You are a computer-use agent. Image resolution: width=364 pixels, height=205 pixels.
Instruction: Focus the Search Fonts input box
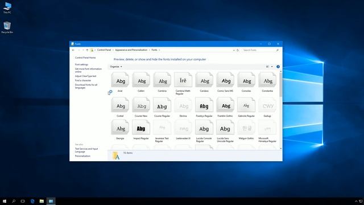(260, 50)
